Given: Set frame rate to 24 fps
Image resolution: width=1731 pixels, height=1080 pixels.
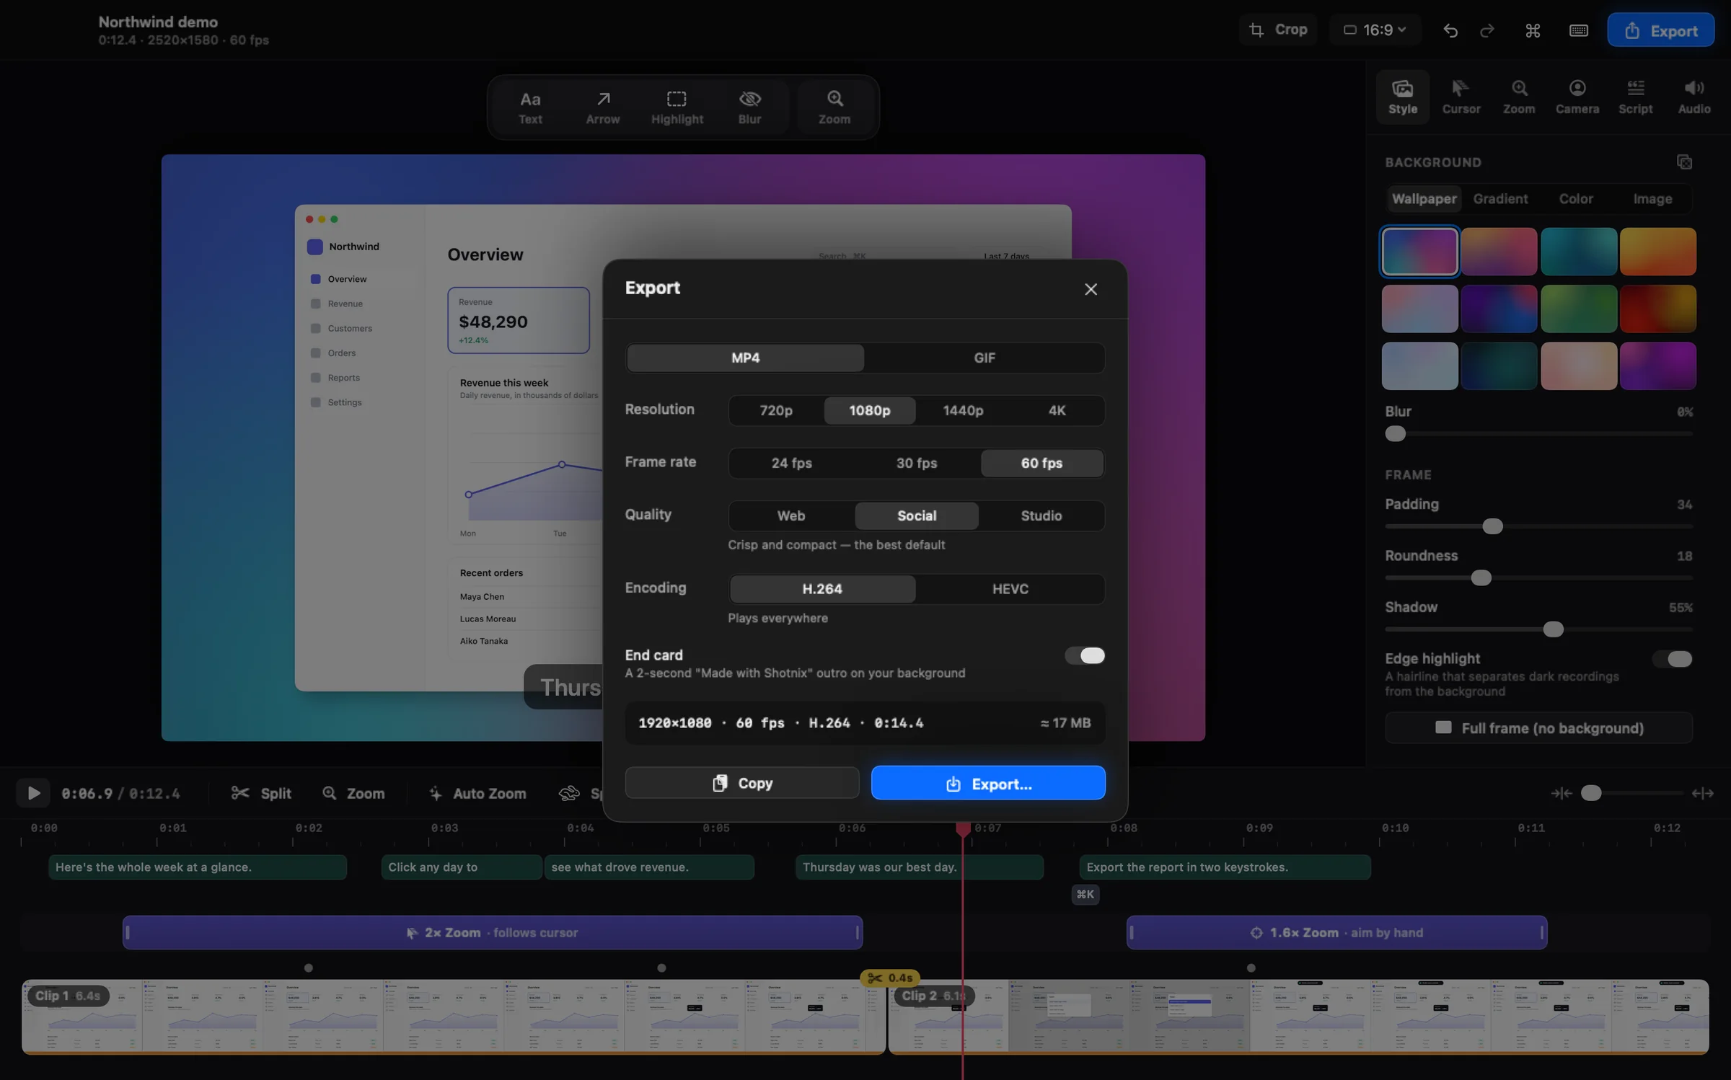Looking at the screenshot, I should click(x=791, y=463).
